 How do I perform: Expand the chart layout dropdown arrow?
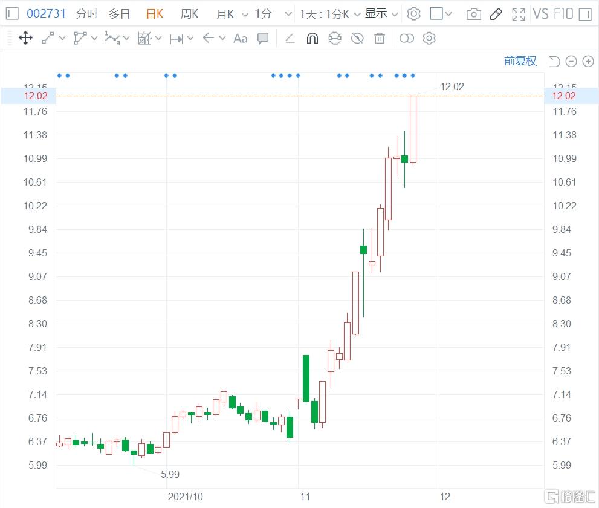448,14
